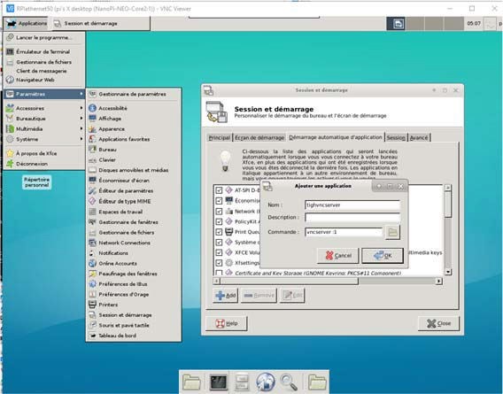The height and width of the screenshot is (394, 503).
Task: Click the horizontal scrollbar of the application list
Action: point(328,281)
